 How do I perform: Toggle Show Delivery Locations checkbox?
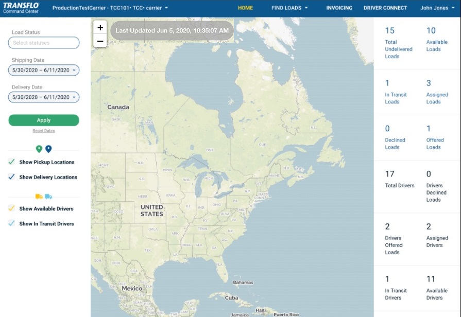coord(12,177)
